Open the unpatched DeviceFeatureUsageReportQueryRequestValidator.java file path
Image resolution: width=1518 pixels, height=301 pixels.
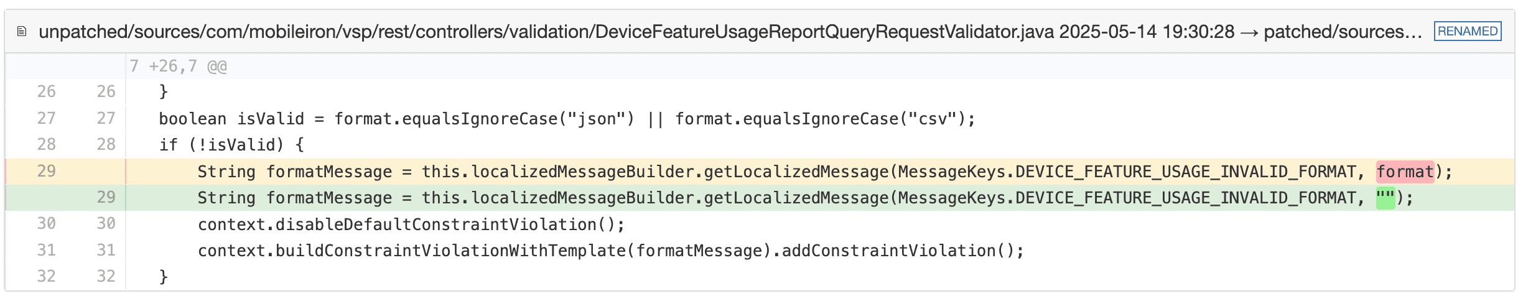click(546, 31)
